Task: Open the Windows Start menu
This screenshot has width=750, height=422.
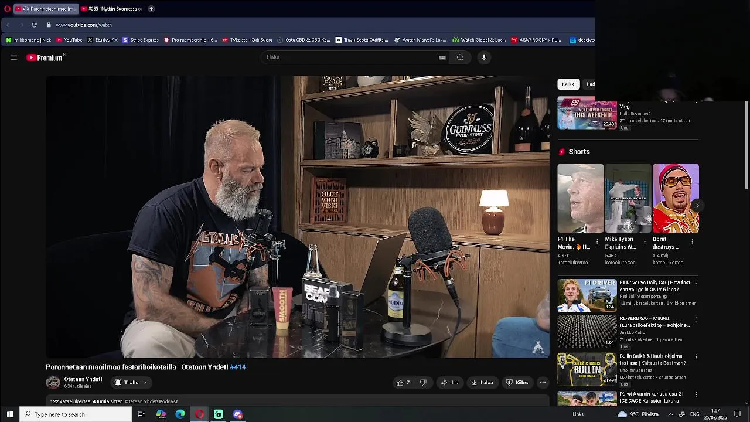Action: pyautogui.click(x=10, y=414)
